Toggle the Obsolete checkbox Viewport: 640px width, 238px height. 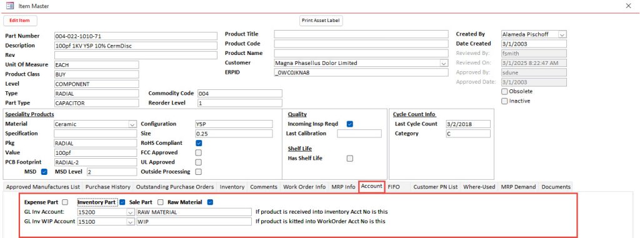[x=504, y=91]
